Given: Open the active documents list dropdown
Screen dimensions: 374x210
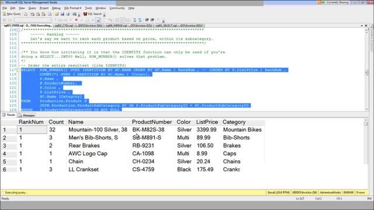Looking at the screenshot, I should pos(362,26).
